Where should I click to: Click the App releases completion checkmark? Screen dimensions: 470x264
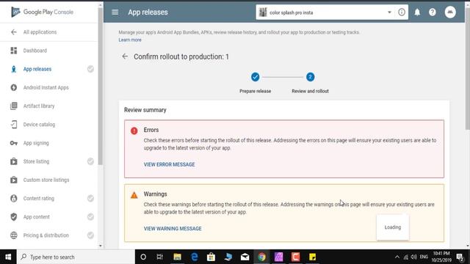click(90, 69)
